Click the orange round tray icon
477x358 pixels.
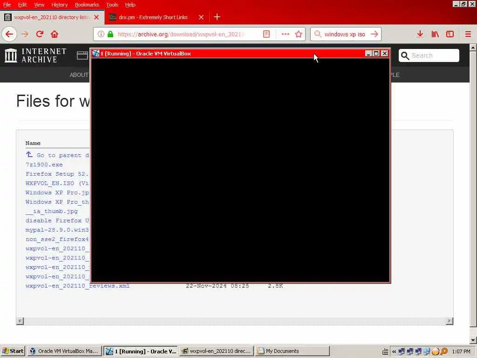pos(436,351)
